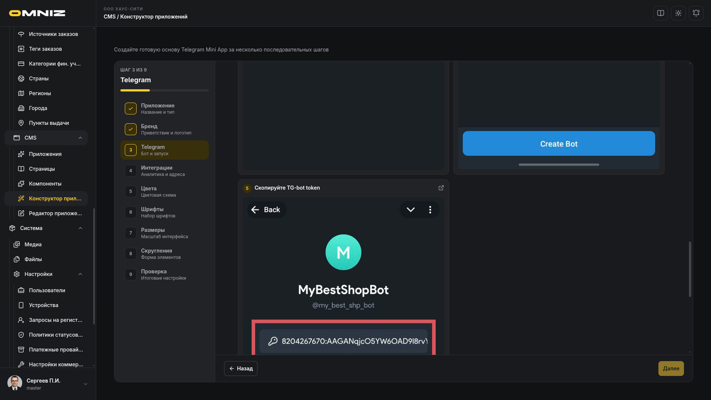Open notifications bell icon
Screen dimensions: 711x400
click(696, 13)
